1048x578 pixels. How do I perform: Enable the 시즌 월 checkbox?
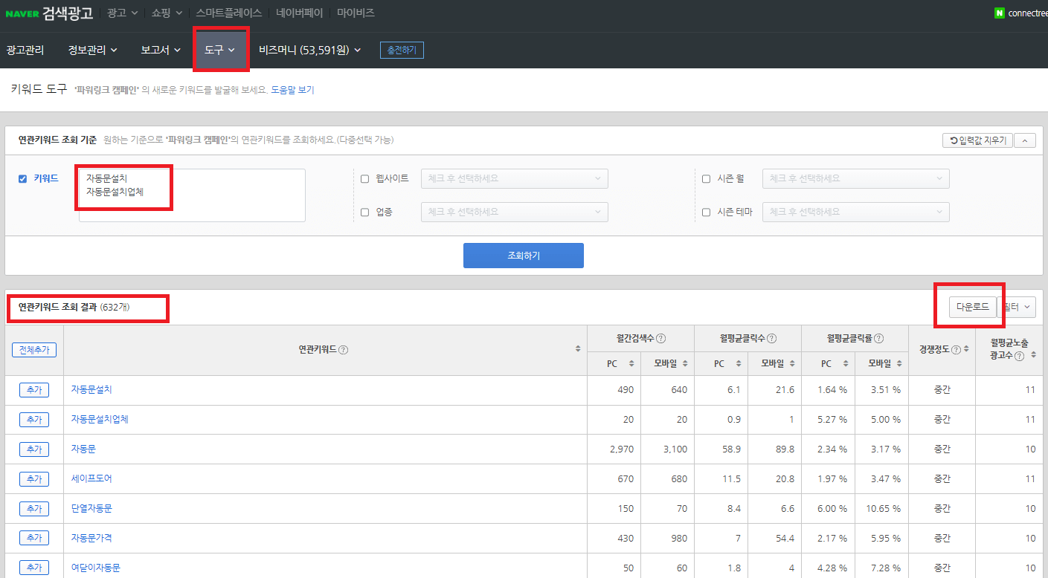706,178
